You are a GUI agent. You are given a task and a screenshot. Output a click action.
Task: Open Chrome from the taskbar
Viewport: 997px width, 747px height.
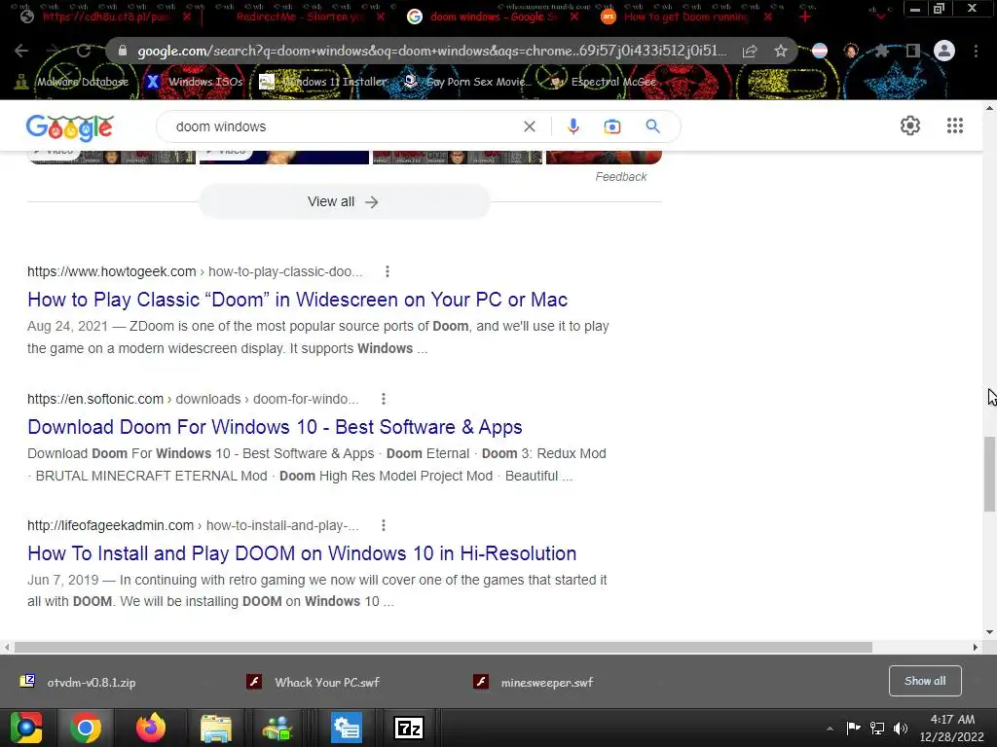(86, 728)
